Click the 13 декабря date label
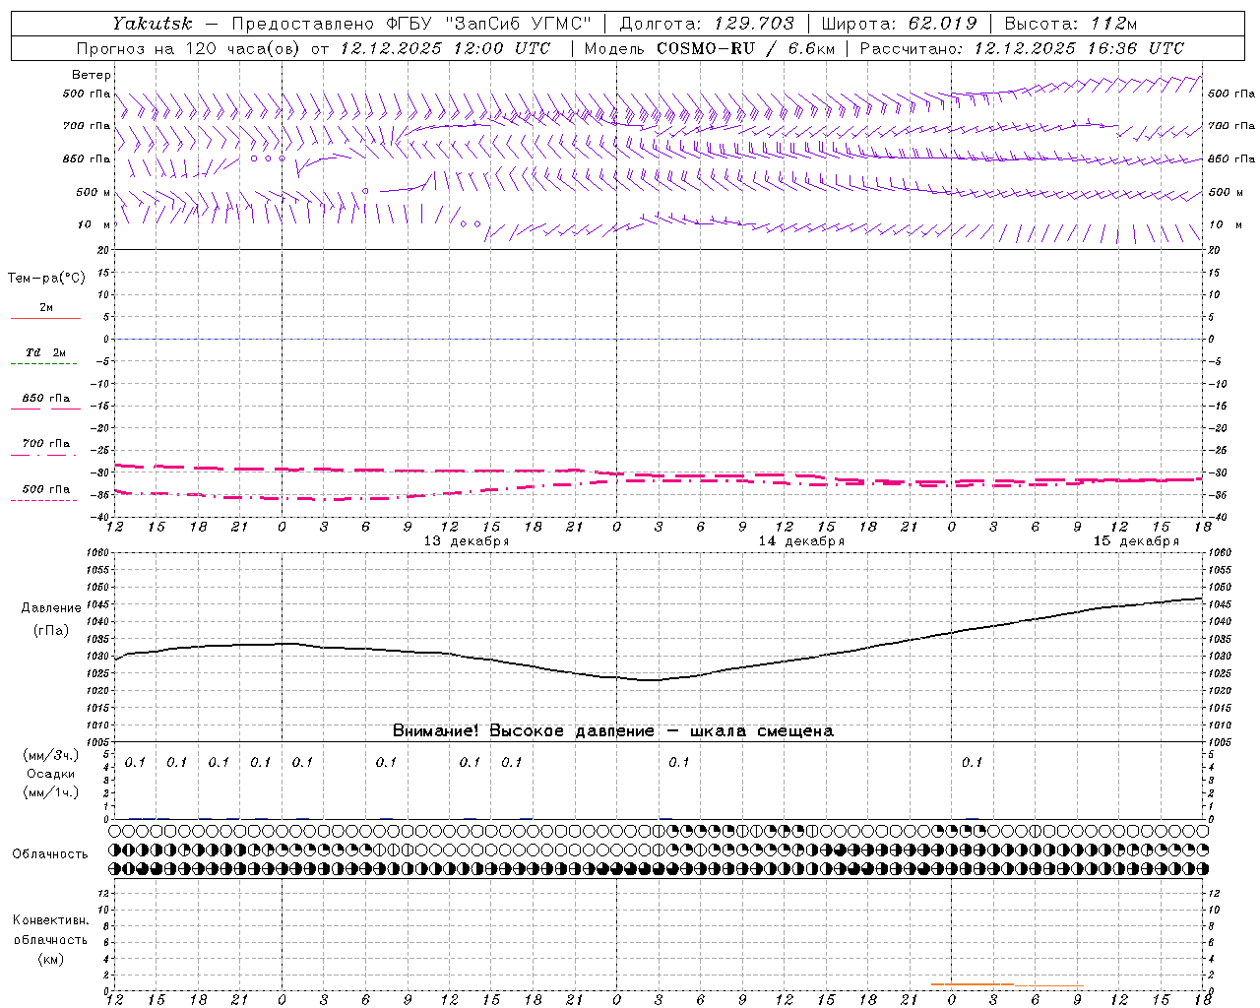Viewport: 1260px width, 1008px height. tap(467, 541)
